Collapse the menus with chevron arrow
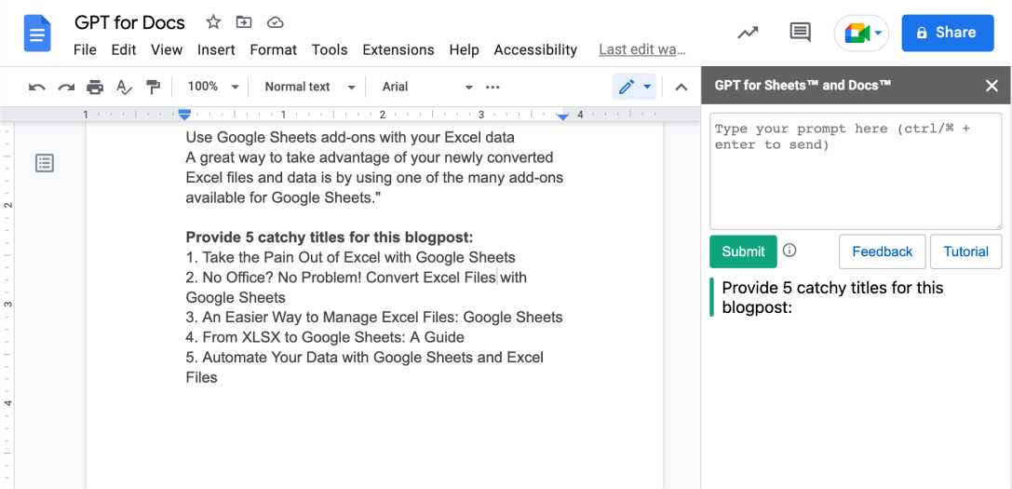 pos(681,87)
